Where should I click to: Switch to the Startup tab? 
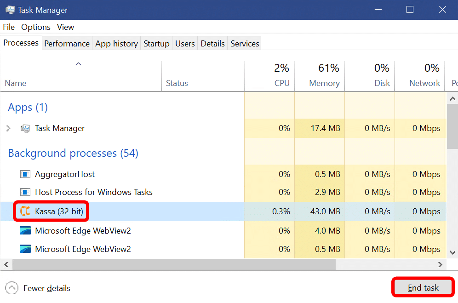click(156, 44)
